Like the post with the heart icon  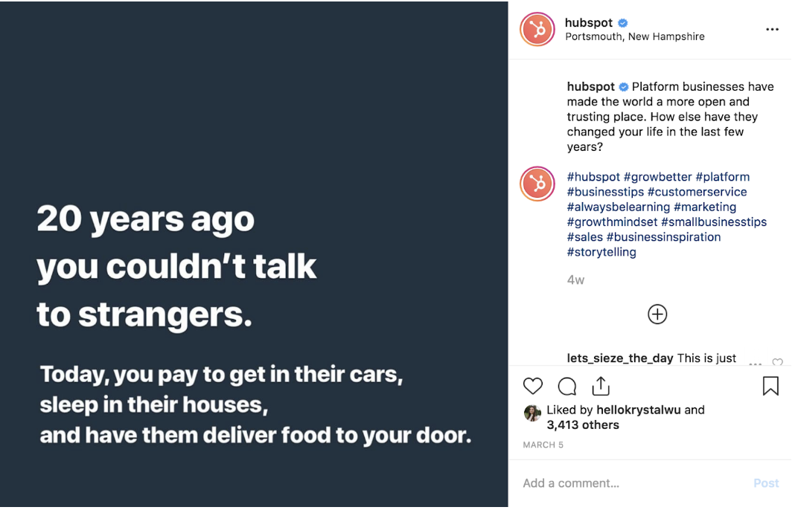click(533, 386)
